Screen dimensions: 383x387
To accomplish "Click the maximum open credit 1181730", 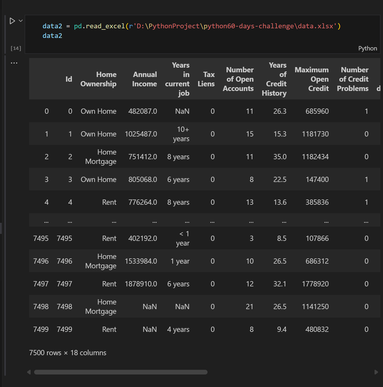I will point(315,134).
